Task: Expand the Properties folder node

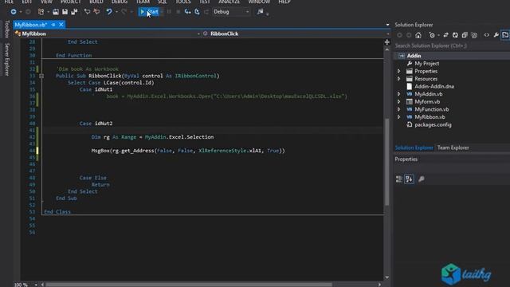Action: click(x=398, y=71)
